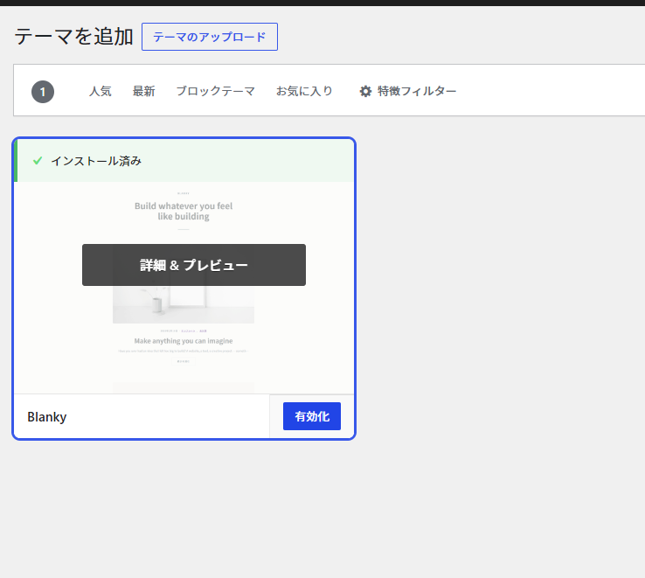Click the green checkmark install icon

[38, 161]
